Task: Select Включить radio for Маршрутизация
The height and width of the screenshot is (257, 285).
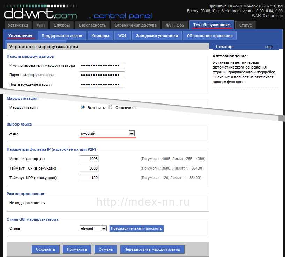Action: pos(83,107)
